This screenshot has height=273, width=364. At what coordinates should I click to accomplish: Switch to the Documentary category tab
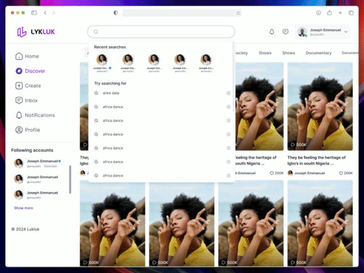click(x=318, y=53)
